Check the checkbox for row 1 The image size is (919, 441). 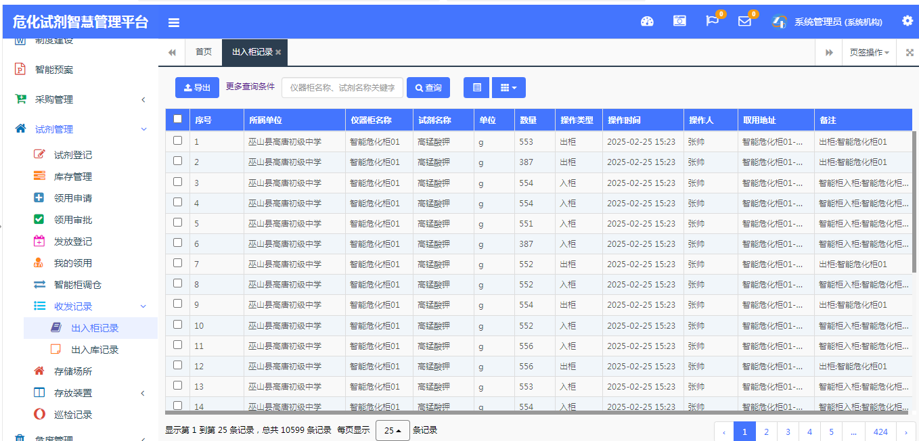(x=178, y=141)
